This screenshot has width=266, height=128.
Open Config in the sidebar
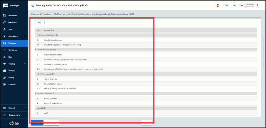(14, 78)
